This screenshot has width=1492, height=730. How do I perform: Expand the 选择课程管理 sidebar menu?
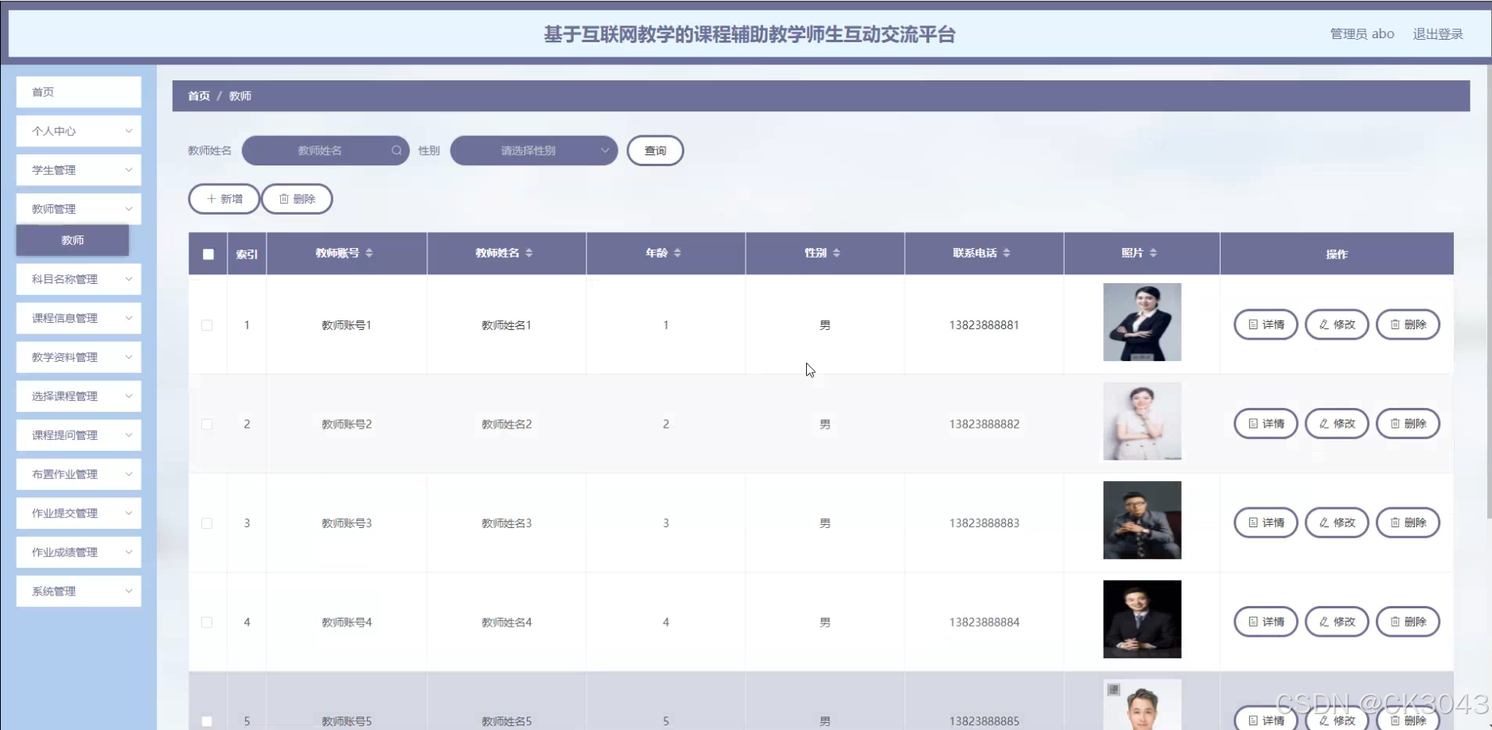pos(79,396)
